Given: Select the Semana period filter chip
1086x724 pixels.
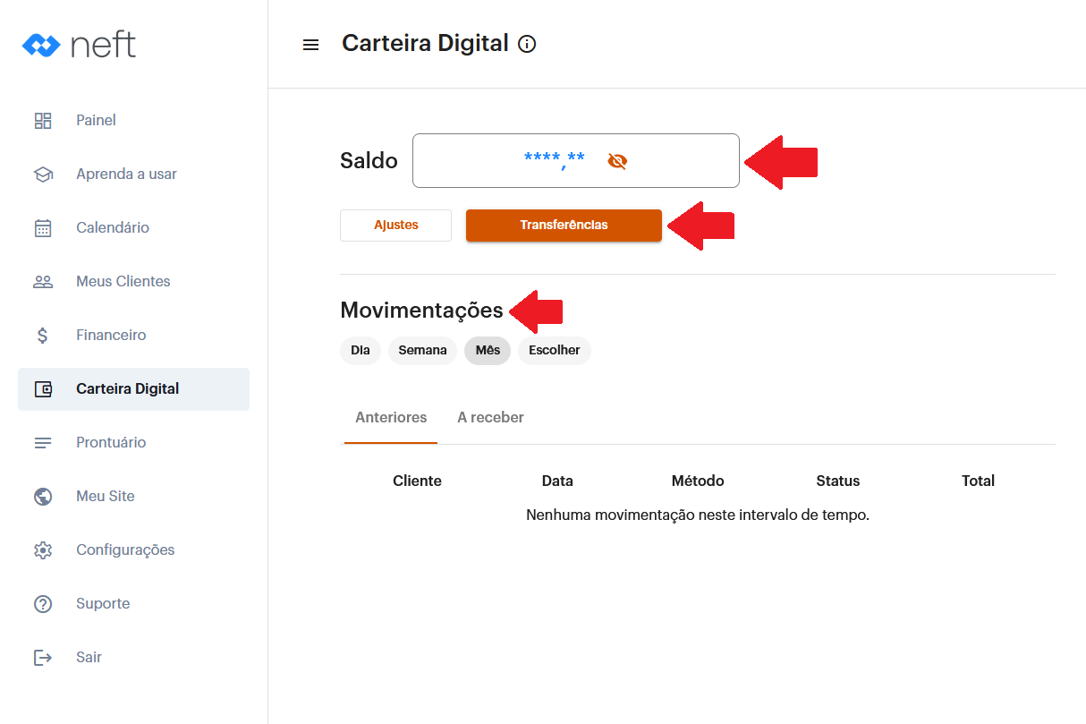Looking at the screenshot, I should [422, 351].
